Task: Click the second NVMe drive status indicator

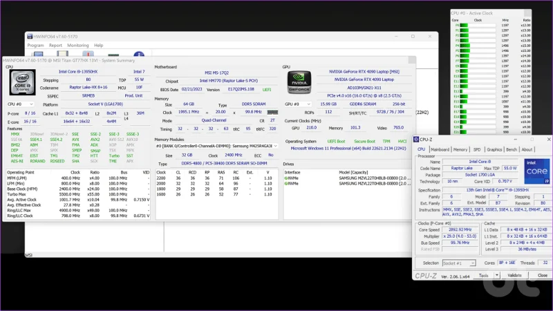Action: click(x=286, y=183)
